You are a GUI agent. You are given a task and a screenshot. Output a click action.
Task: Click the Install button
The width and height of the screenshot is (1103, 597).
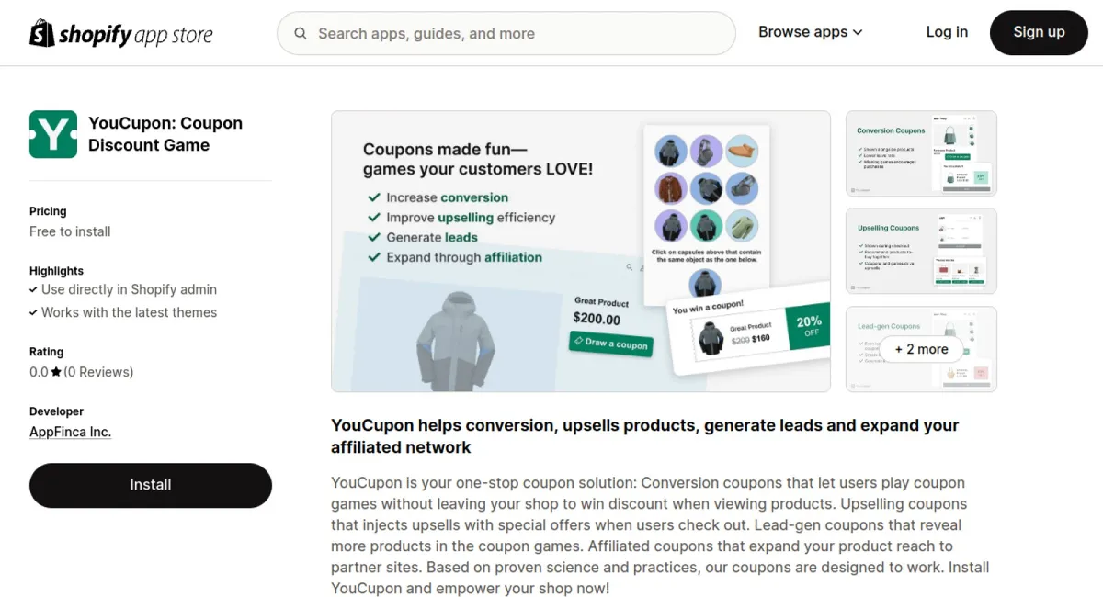click(x=151, y=485)
